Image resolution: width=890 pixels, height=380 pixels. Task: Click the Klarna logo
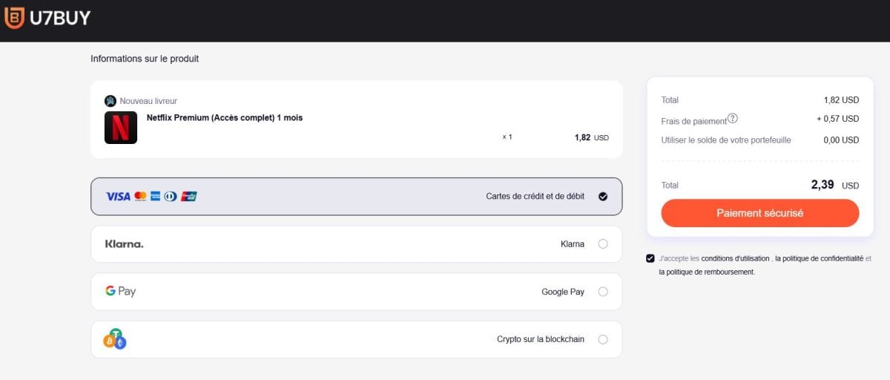[x=124, y=244]
